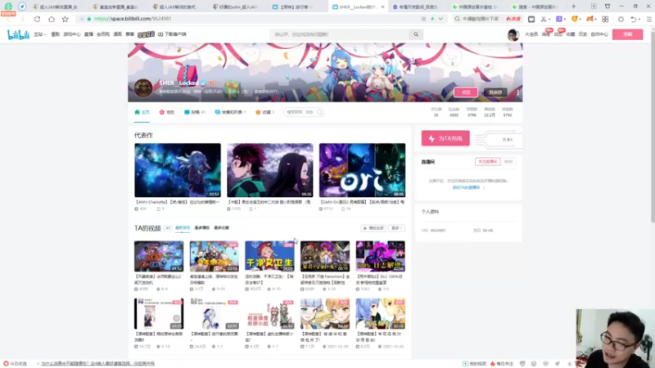Open browser main hamburger menu

[x=648, y=19]
